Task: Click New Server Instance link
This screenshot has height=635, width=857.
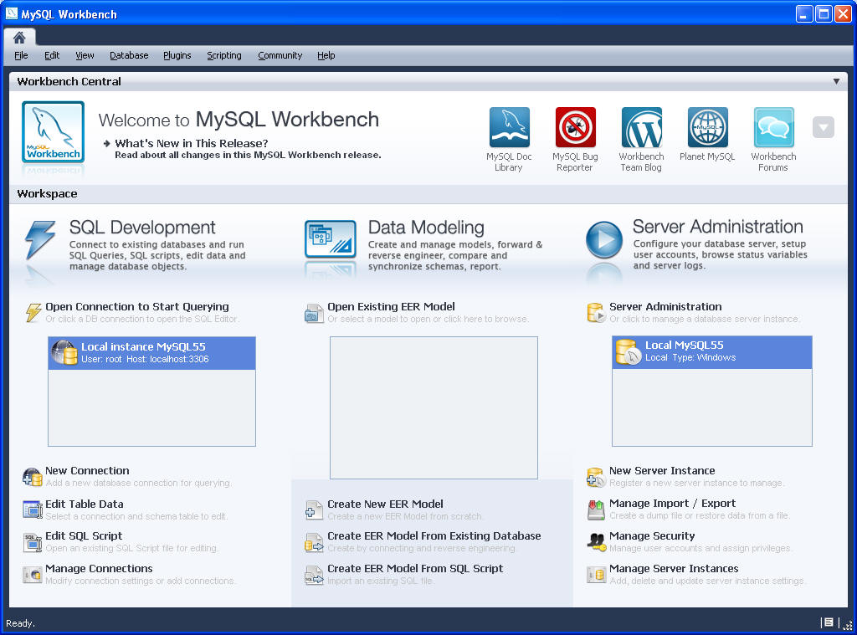Action: coord(662,470)
